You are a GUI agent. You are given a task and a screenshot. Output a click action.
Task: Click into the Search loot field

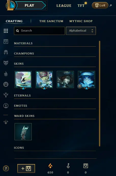39,31
